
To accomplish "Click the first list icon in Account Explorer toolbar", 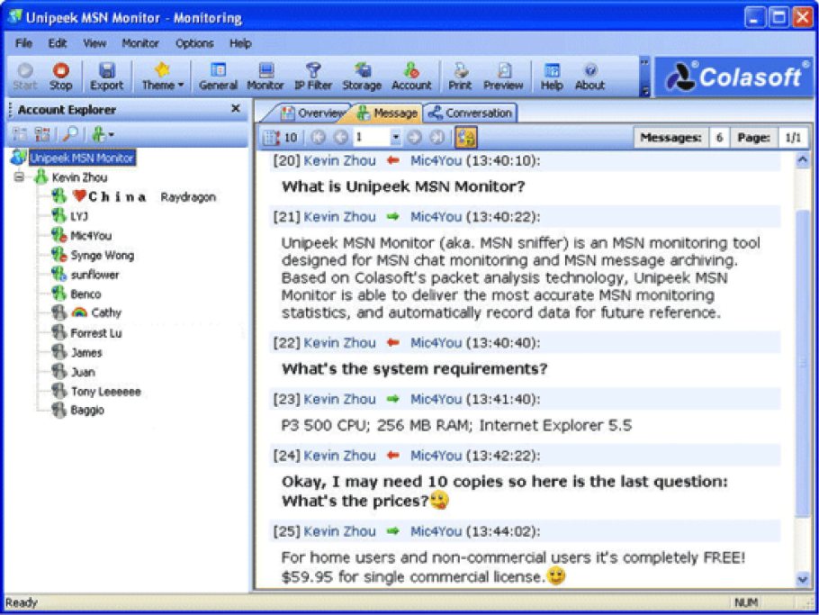I will [x=19, y=135].
